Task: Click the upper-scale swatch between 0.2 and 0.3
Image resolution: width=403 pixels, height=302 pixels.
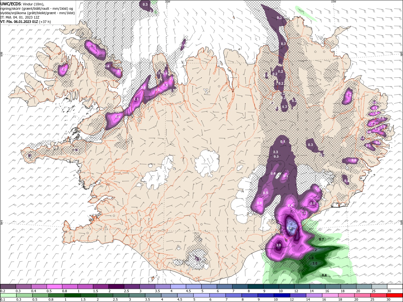Action: (x=8, y=287)
